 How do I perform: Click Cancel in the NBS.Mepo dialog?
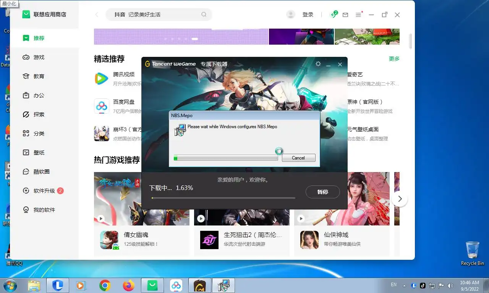tap(298, 158)
